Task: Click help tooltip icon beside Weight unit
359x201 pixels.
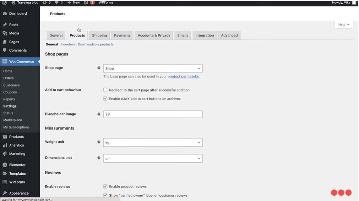Action: (99, 142)
